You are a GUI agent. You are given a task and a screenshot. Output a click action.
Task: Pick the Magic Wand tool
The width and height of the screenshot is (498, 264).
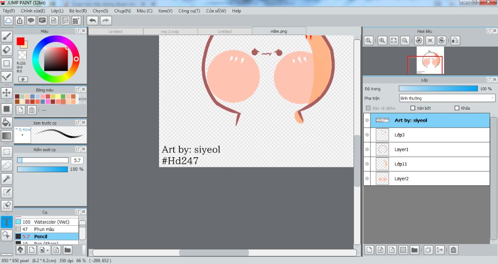(x=7, y=179)
